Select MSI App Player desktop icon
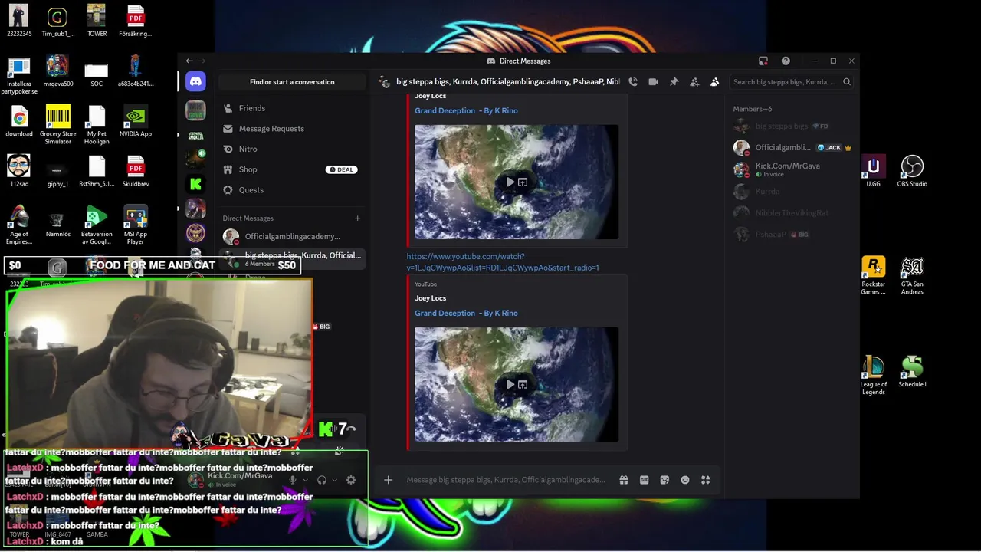This screenshot has width=981, height=552. (x=136, y=225)
